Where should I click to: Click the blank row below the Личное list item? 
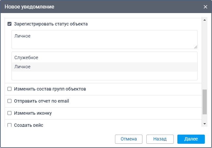tap(104, 75)
